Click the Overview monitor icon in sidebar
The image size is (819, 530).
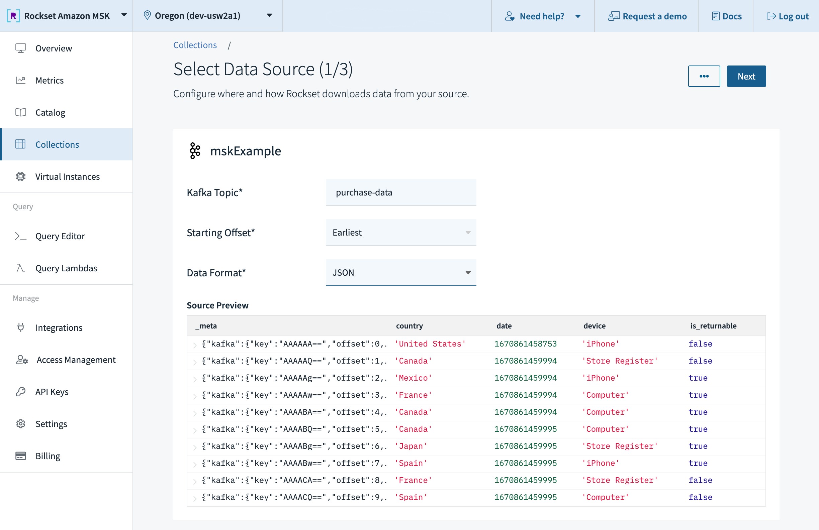point(21,48)
